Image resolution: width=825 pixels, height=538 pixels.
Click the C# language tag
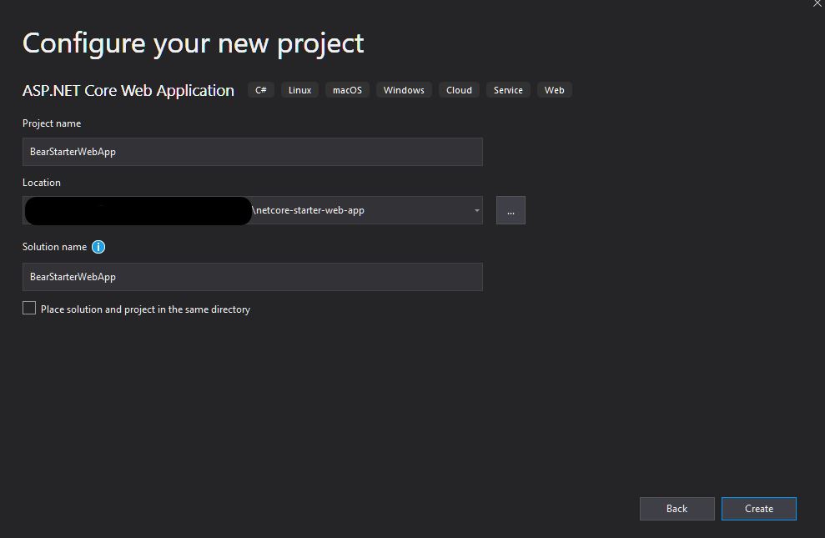[261, 90]
